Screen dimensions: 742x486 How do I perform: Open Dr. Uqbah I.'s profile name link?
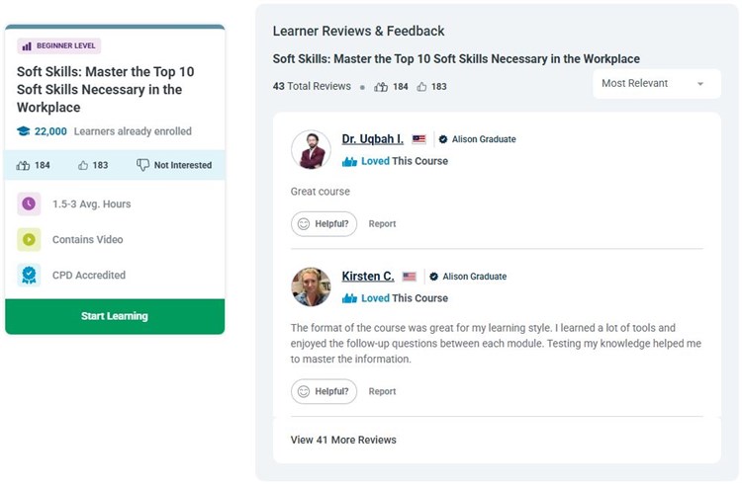[x=372, y=139]
